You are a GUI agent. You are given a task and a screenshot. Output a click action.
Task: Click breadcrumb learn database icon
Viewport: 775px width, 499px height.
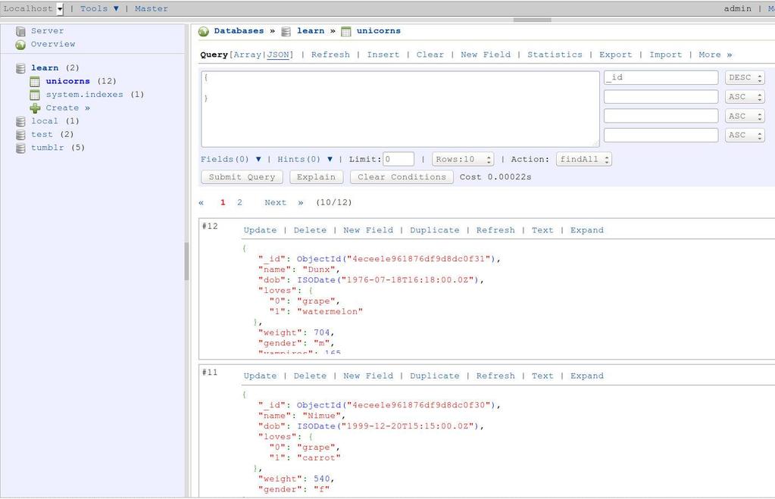point(286,32)
